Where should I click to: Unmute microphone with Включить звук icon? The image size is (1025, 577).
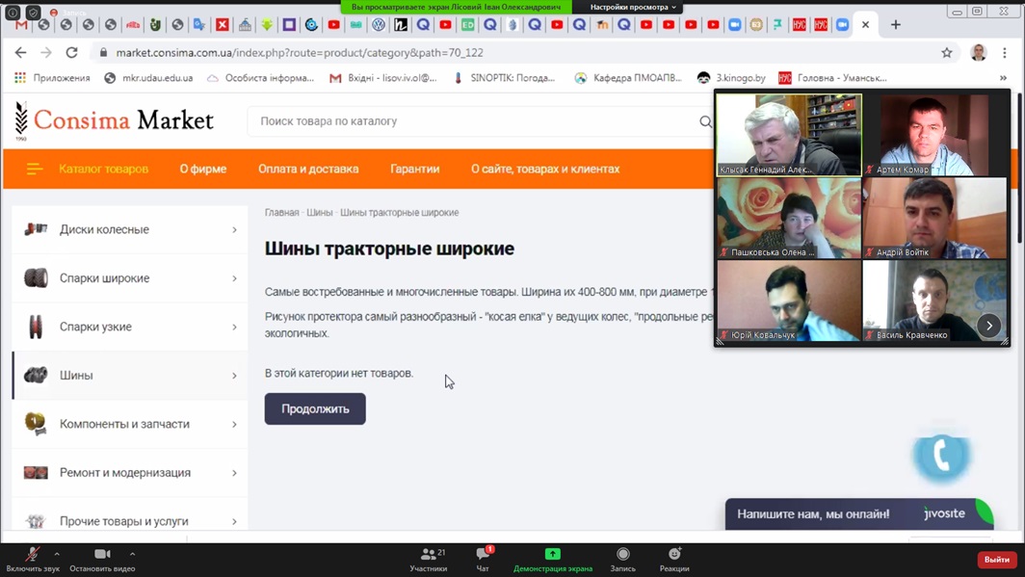(32, 555)
